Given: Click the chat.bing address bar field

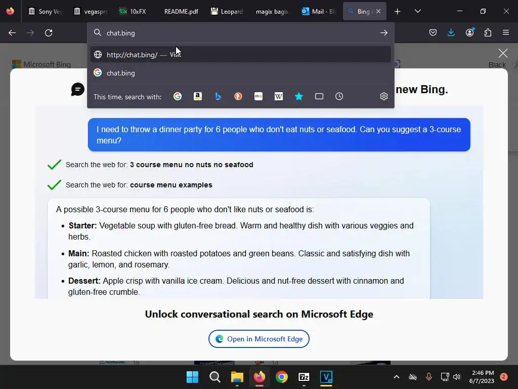Looking at the screenshot, I should 240,33.
